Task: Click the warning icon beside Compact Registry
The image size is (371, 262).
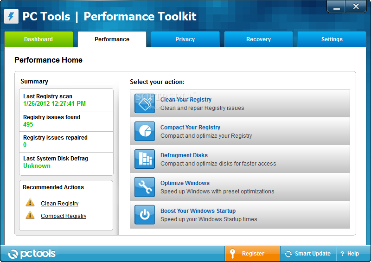Action: tap(30, 215)
